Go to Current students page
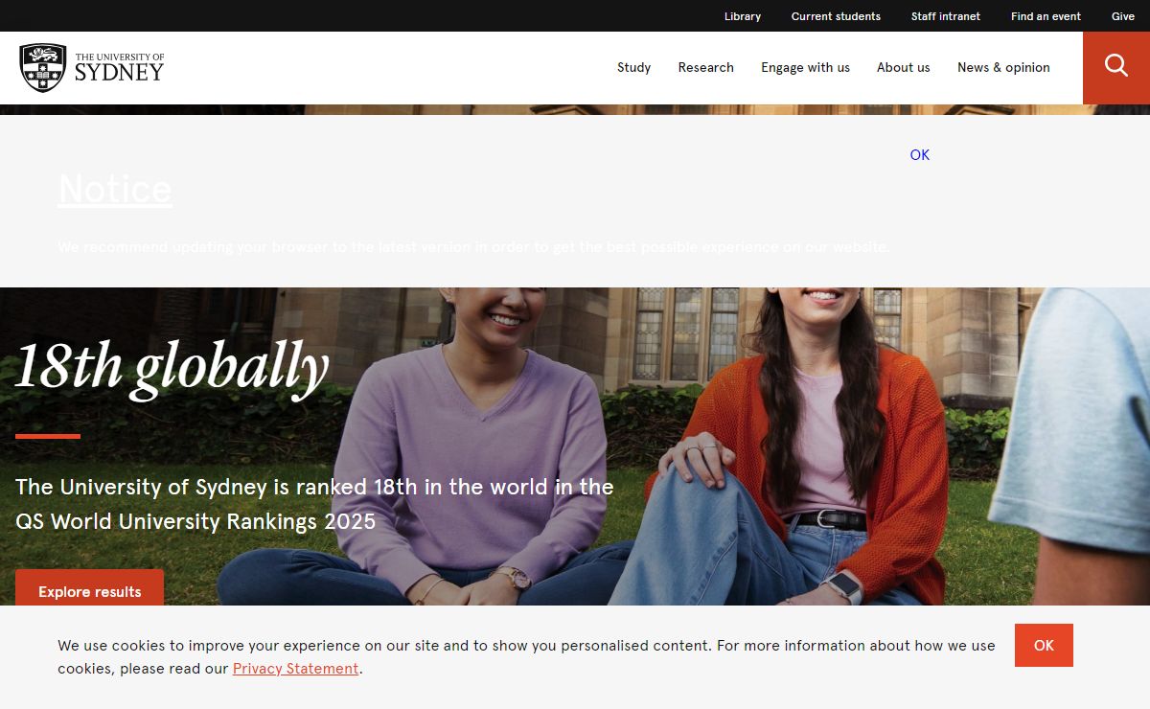 coord(836,16)
